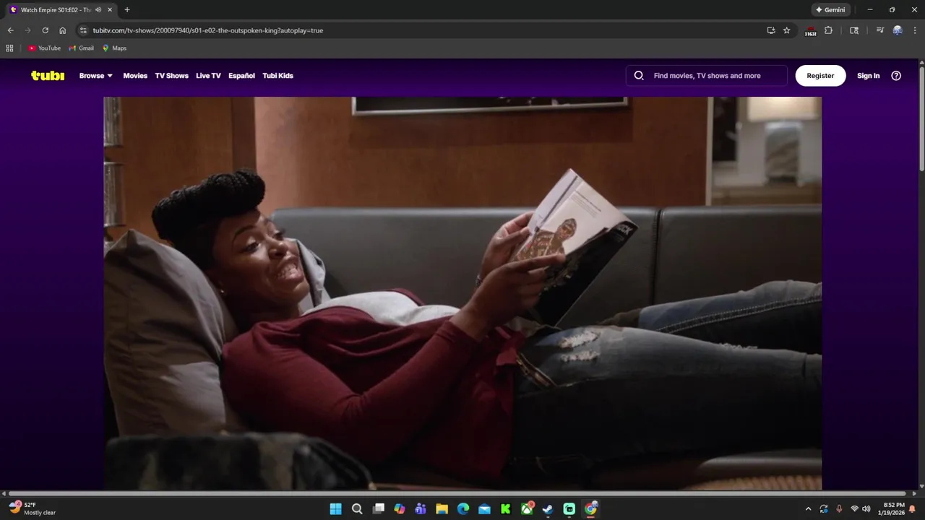Click the search magnifier icon on Tubi
The height and width of the screenshot is (520, 925).
639,76
